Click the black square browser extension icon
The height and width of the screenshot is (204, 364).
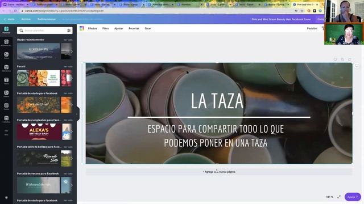click(x=315, y=11)
